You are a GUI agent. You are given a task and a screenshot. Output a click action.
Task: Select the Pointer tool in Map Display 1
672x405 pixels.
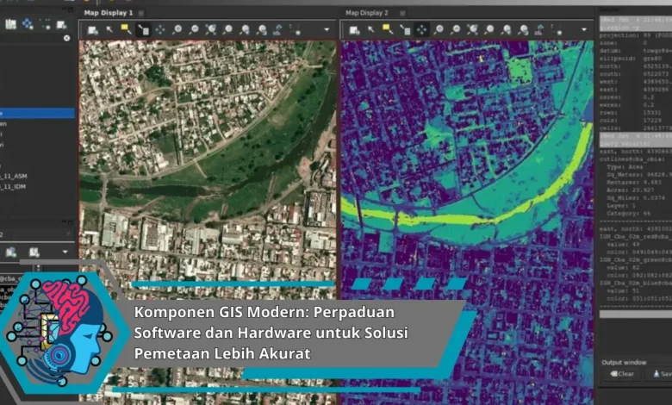point(109,29)
